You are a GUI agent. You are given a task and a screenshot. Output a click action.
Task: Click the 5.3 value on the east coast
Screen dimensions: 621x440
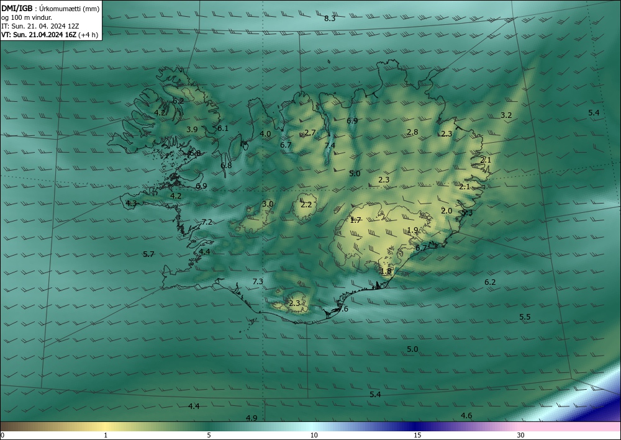(468, 213)
